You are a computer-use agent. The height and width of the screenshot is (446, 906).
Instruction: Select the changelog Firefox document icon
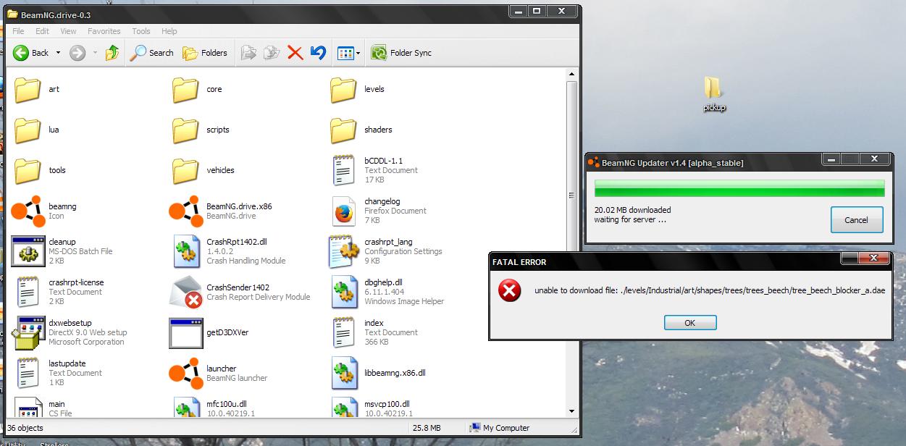(345, 211)
